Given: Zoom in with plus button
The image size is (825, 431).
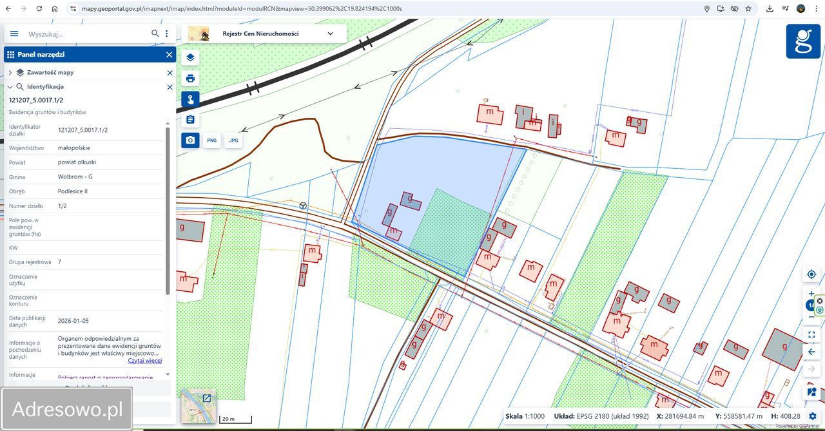Looking at the screenshot, I should click(x=811, y=294).
